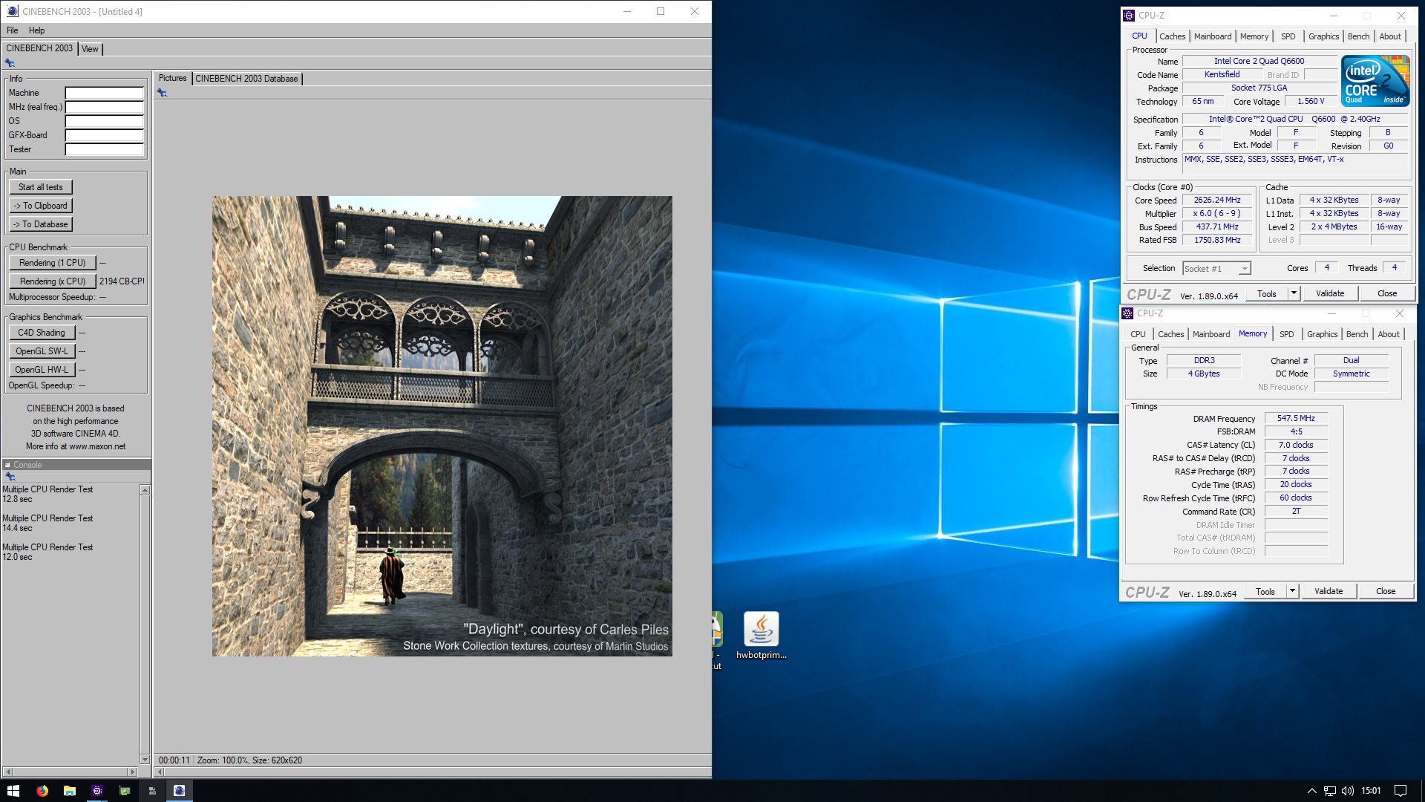Open Memory tab in top CPU-Z
Image resolution: width=1425 pixels, height=802 pixels.
(1254, 36)
